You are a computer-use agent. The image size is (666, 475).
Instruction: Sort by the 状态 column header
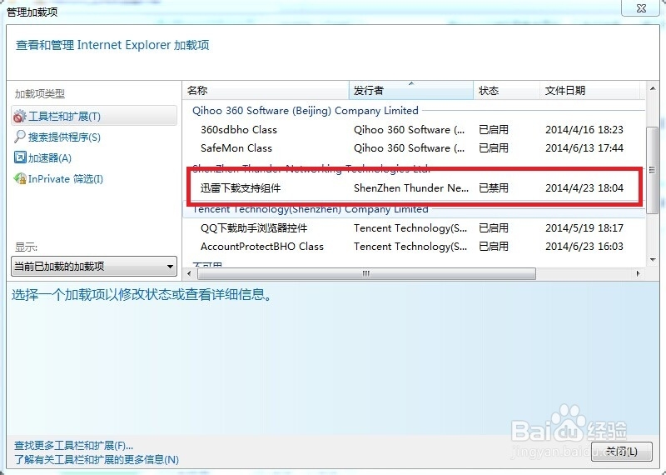(x=506, y=90)
